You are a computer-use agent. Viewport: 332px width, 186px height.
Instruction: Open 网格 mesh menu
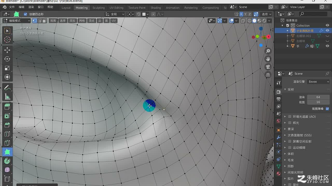(x=82, y=21)
